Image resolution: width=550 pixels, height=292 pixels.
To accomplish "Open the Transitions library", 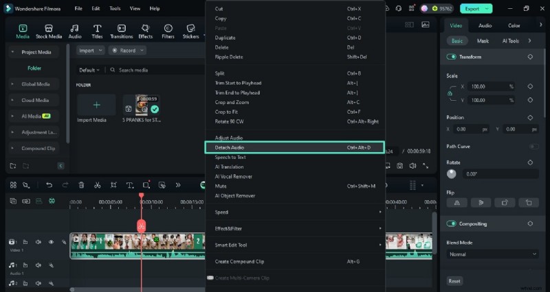I will click(x=122, y=31).
